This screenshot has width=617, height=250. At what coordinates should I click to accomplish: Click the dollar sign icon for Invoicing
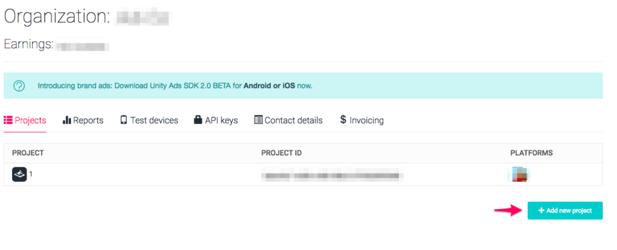343,120
